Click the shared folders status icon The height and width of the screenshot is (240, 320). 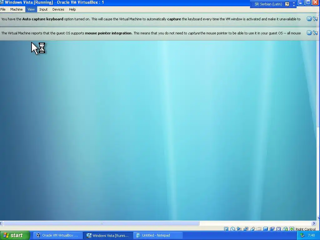coord(259,229)
